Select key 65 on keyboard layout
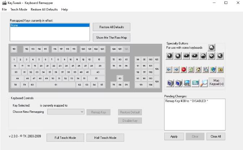243x150 pixels. coord(102,85)
